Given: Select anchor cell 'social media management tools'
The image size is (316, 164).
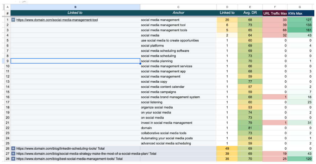Looking at the screenshot, I should 178,30.
